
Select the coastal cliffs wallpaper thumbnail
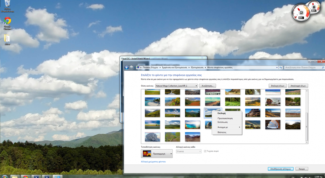pyautogui.click(x=172, y=102)
